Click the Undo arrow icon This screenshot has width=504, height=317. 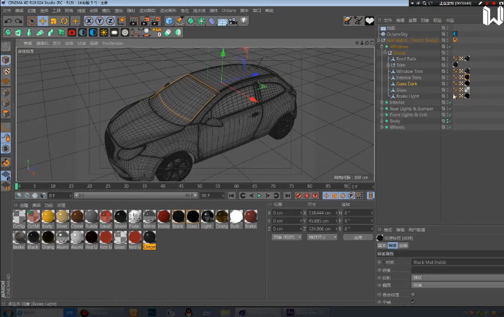click(8, 21)
